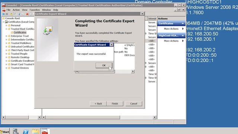The height and width of the screenshot is (134, 238).
Task: Click Finish in the Certificate Export Wizard
Action: pyautogui.click(x=115, y=103)
